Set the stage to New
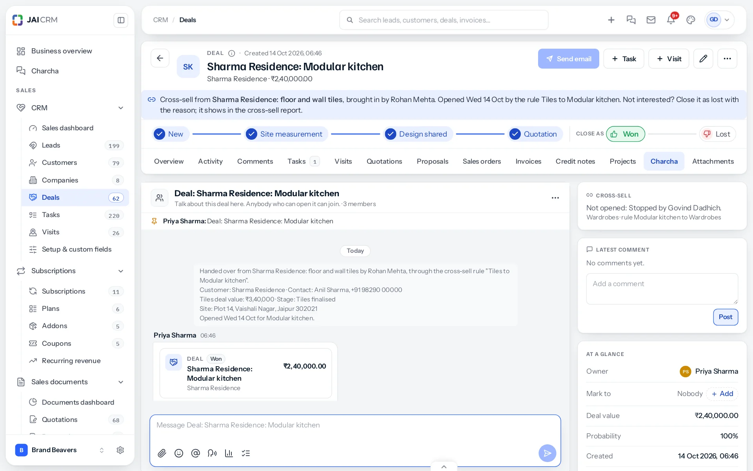The height and width of the screenshot is (471, 753). point(171,134)
